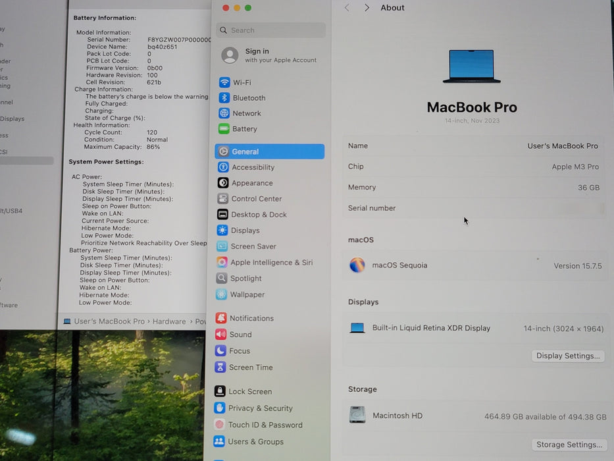Click the Memory value 36 GB
The image size is (614, 461).
click(588, 188)
